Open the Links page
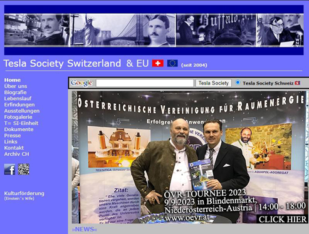 11,141
